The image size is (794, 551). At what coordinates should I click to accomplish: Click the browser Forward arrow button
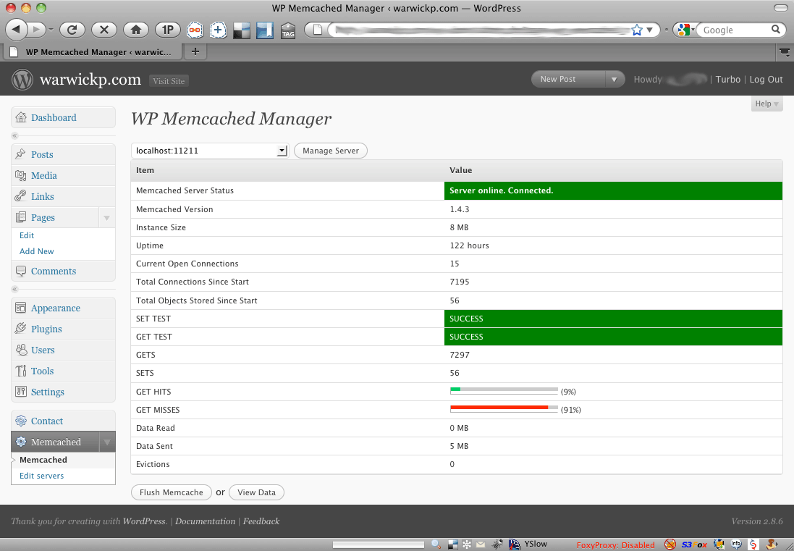pos(36,30)
